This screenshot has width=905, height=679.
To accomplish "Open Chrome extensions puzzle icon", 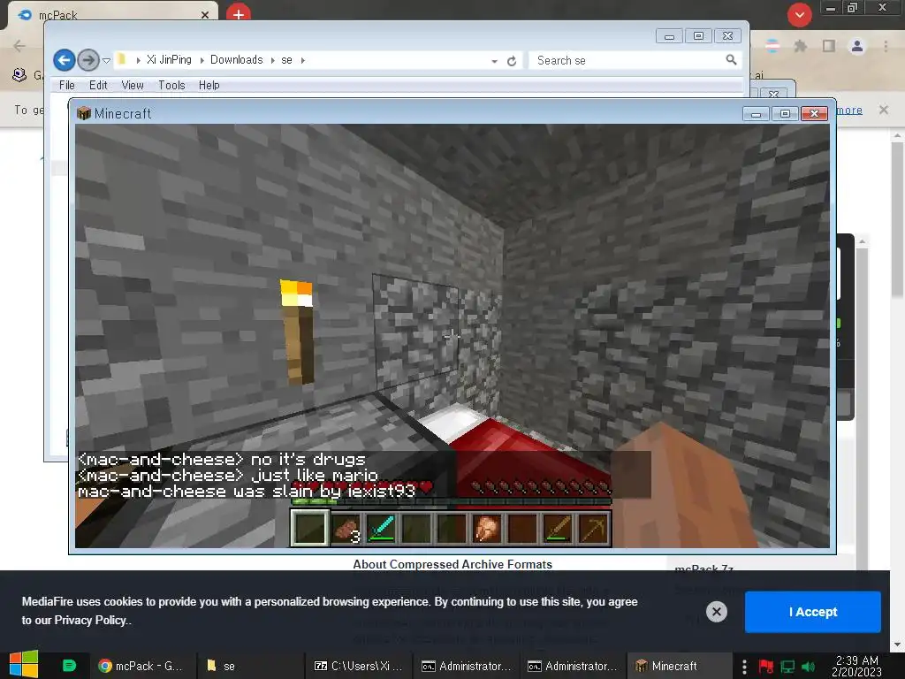I will click(801, 46).
